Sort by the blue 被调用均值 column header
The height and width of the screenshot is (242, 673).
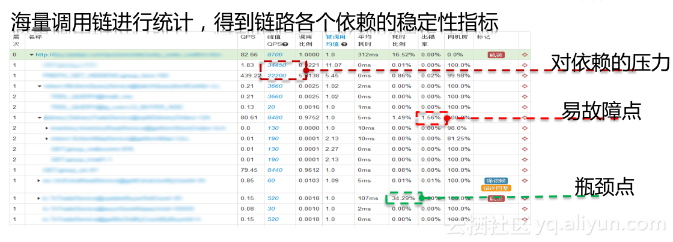pyautogui.click(x=335, y=40)
